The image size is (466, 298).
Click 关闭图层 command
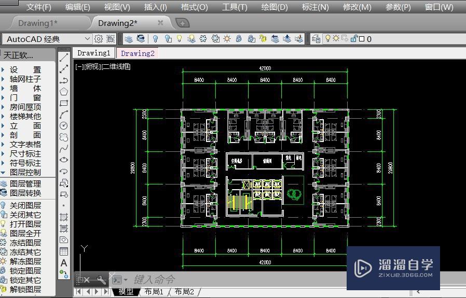click(x=25, y=205)
